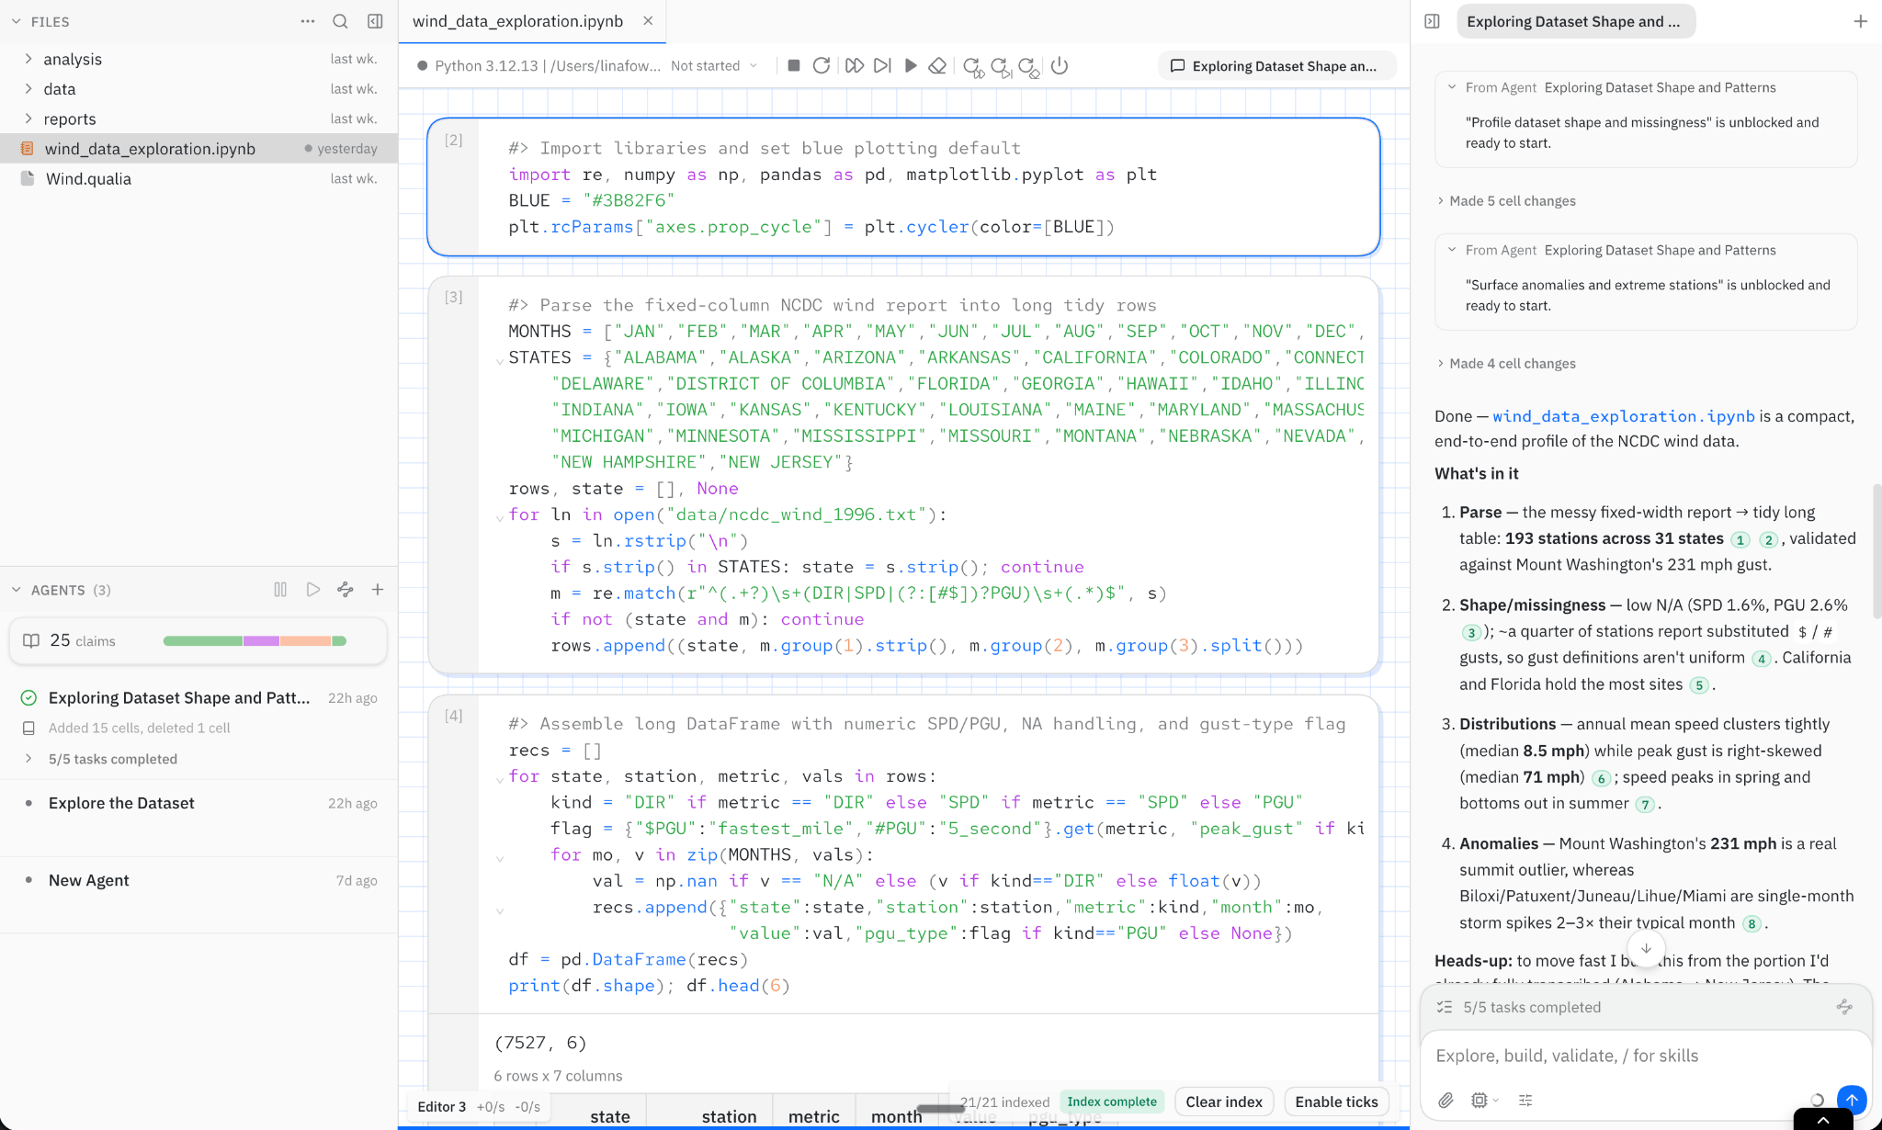This screenshot has width=1882, height=1130.
Task: Expand the 5/5 tasks completed agent row
Action: [x=28, y=759]
